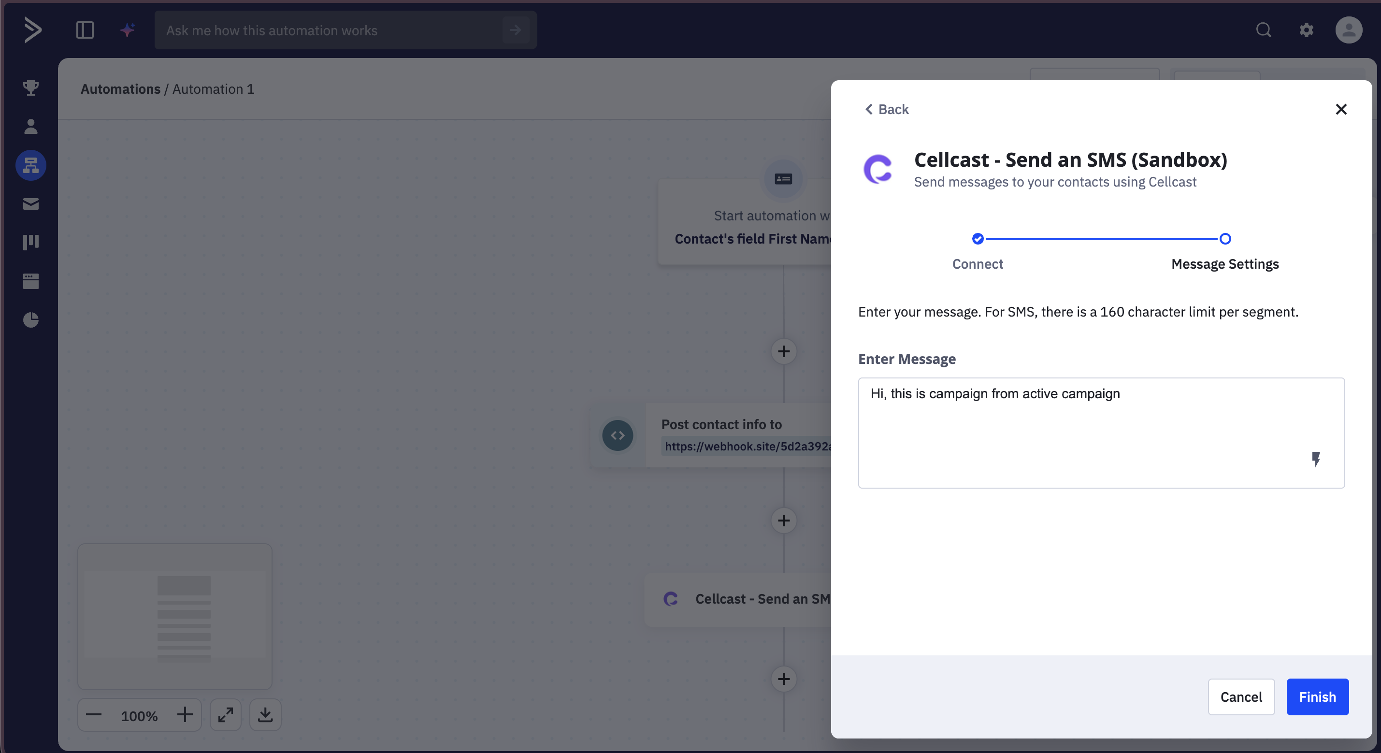Click the AI prompt submit arrow
1381x753 pixels.
coord(516,30)
